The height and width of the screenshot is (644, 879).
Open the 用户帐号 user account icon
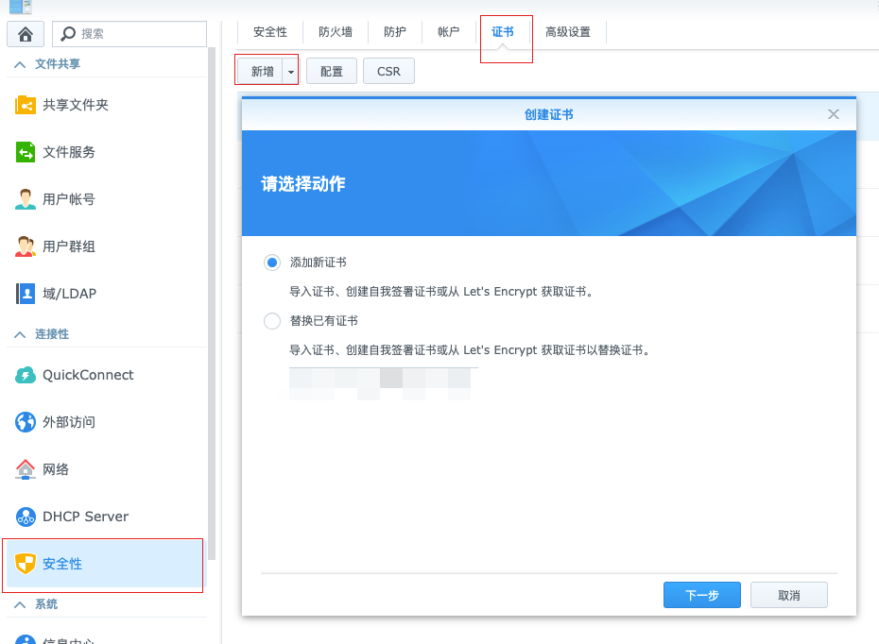point(26,199)
